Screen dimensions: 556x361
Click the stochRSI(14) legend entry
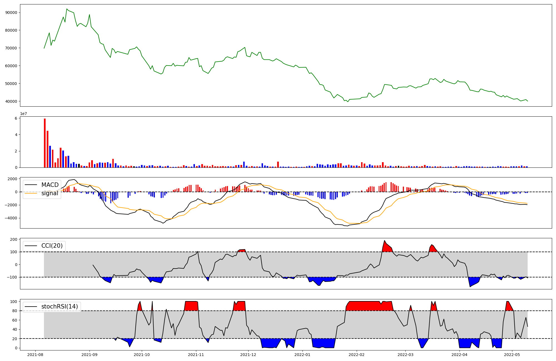tap(59, 307)
